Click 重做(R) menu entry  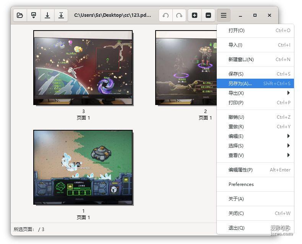click(255, 127)
